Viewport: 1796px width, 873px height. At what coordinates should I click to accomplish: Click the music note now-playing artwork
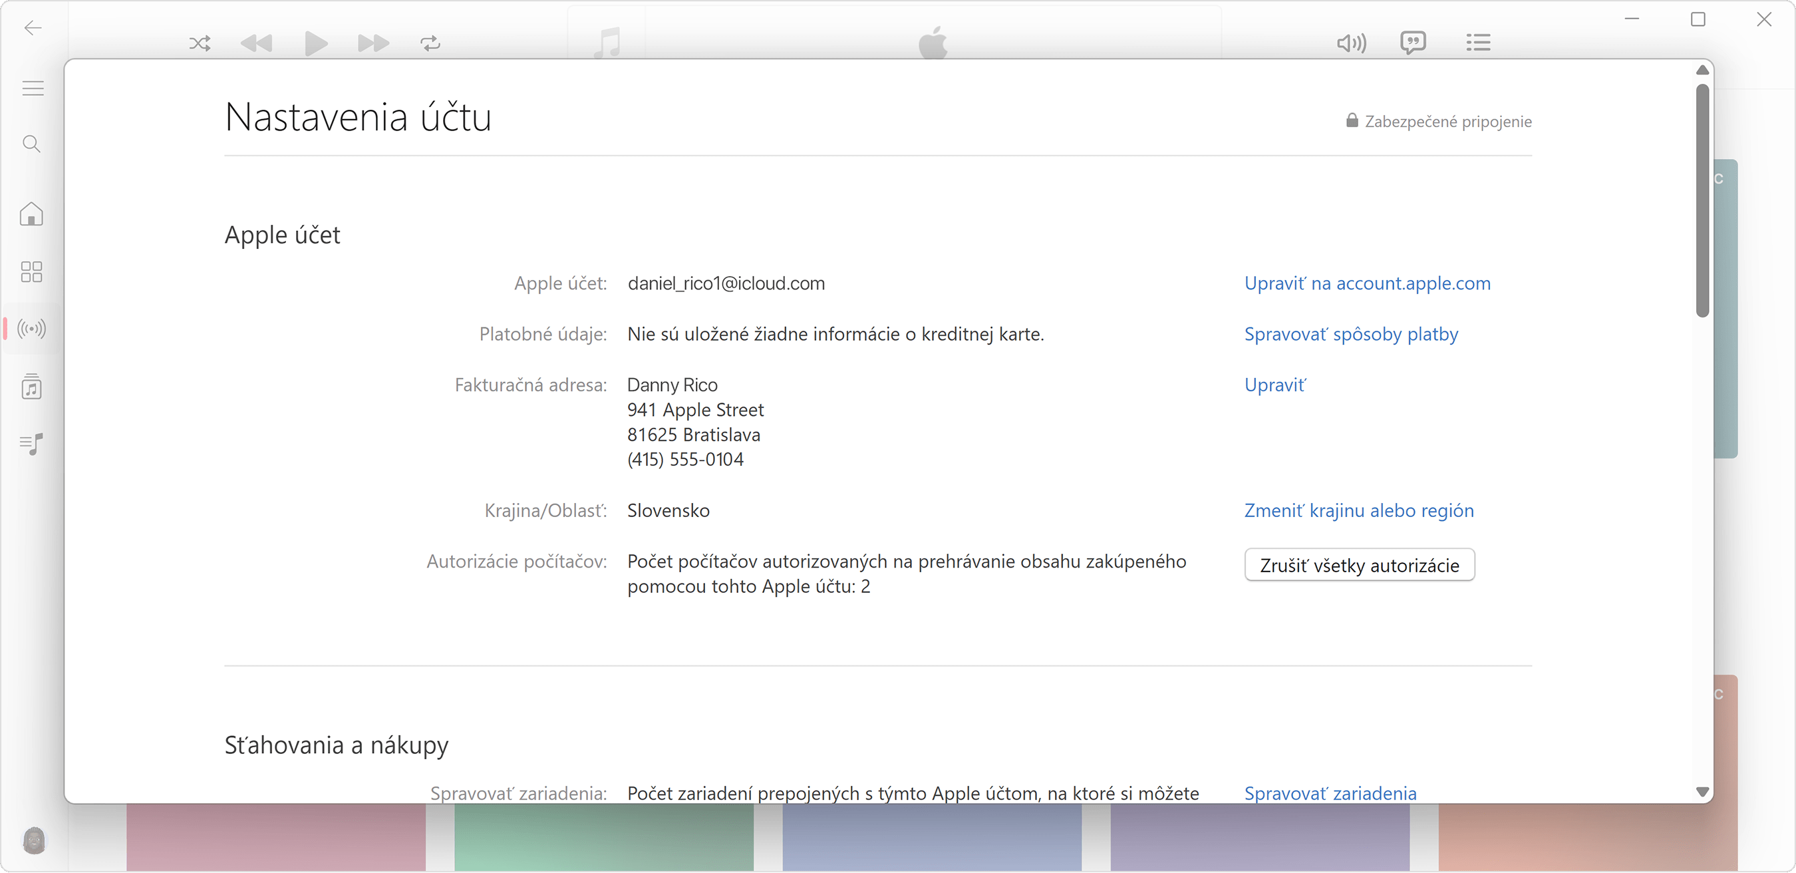pos(607,43)
